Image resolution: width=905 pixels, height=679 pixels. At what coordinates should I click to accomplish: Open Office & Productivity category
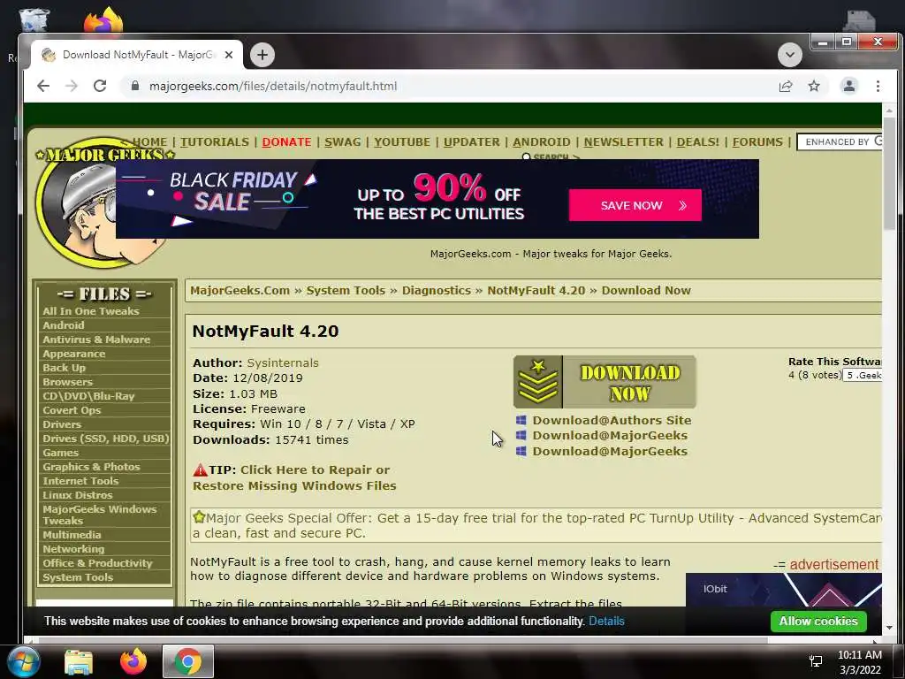pyautogui.click(x=97, y=563)
